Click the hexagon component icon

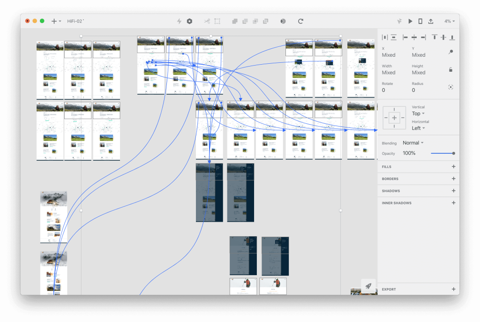pos(189,21)
